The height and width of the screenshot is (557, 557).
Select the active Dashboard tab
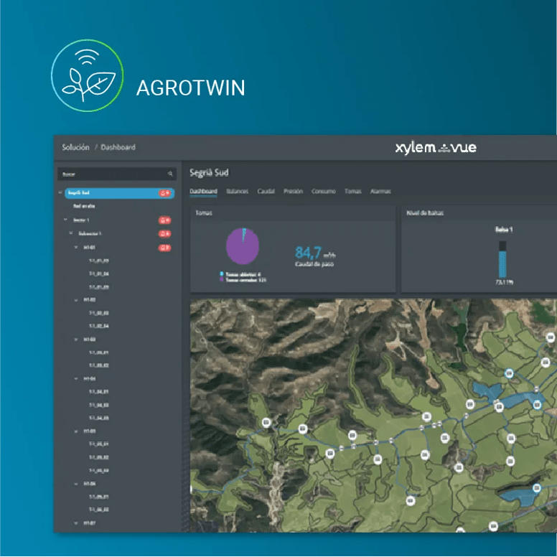(x=203, y=192)
